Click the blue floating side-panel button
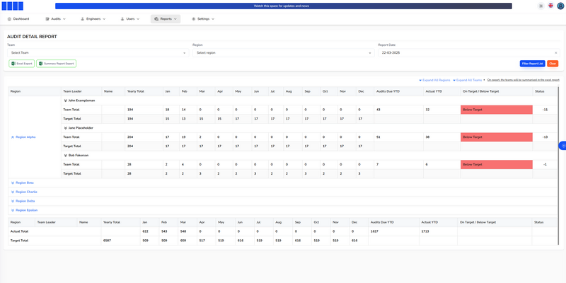Image resolution: width=566 pixels, height=283 pixels. [562, 146]
